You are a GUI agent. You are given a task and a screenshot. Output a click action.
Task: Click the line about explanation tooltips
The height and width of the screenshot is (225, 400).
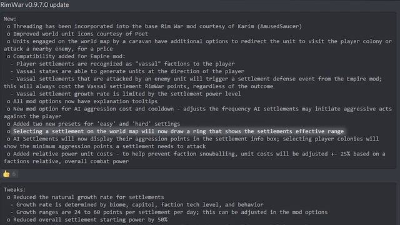(82, 101)
